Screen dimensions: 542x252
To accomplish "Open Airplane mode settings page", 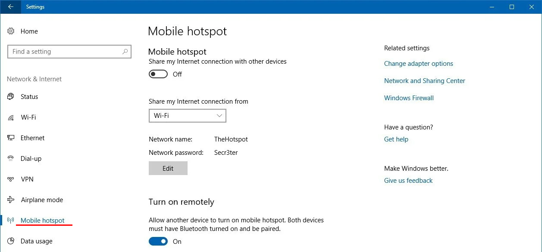I will (42, 200).
